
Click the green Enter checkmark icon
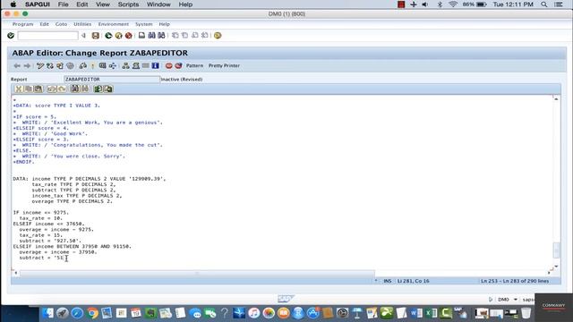tap(11, 36)
